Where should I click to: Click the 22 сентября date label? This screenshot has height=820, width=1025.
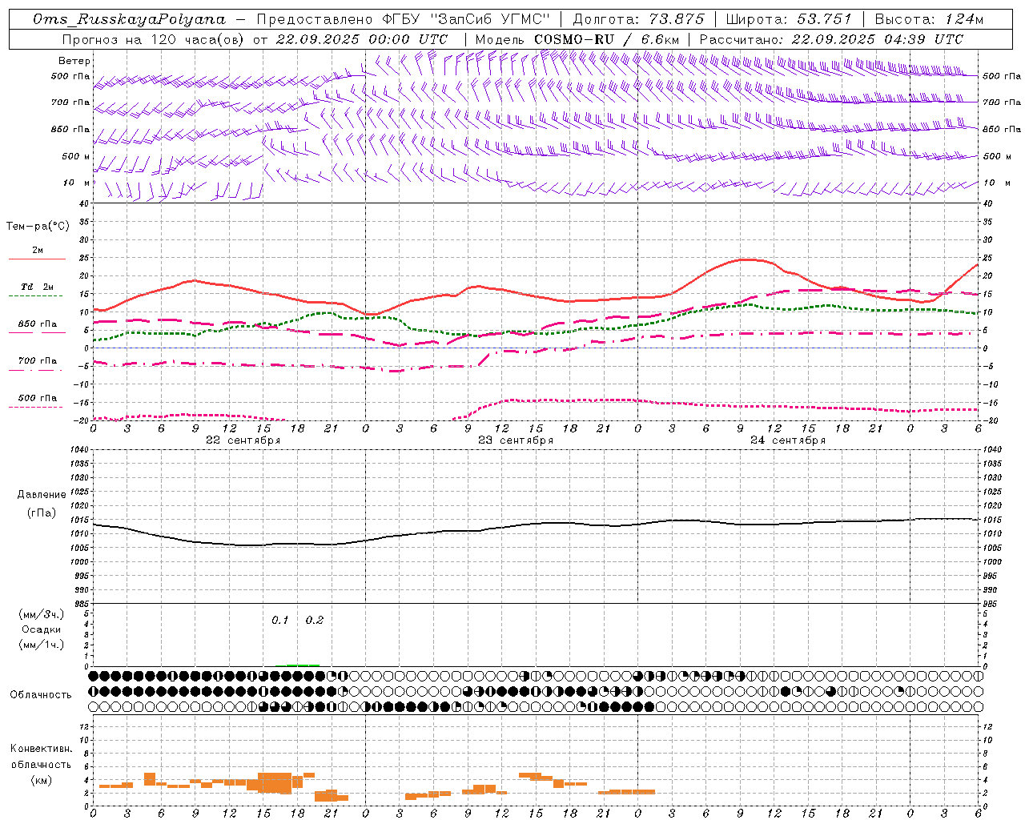pyautogui.click(x=243, y=440)
